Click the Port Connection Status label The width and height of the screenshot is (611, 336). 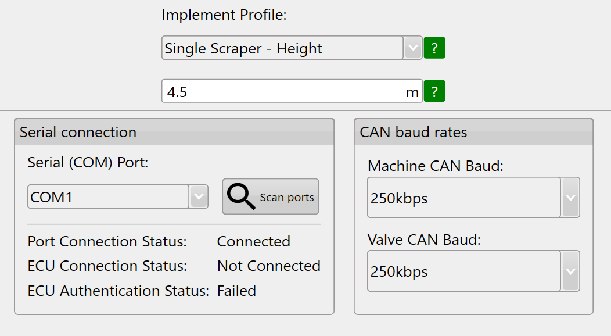coord(107,242)
